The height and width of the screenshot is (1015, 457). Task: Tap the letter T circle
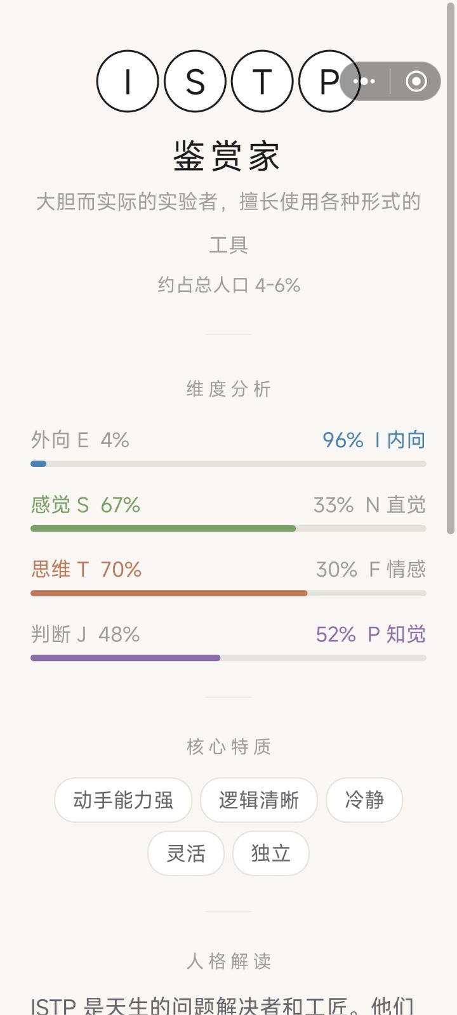click(x=262, y=81)
